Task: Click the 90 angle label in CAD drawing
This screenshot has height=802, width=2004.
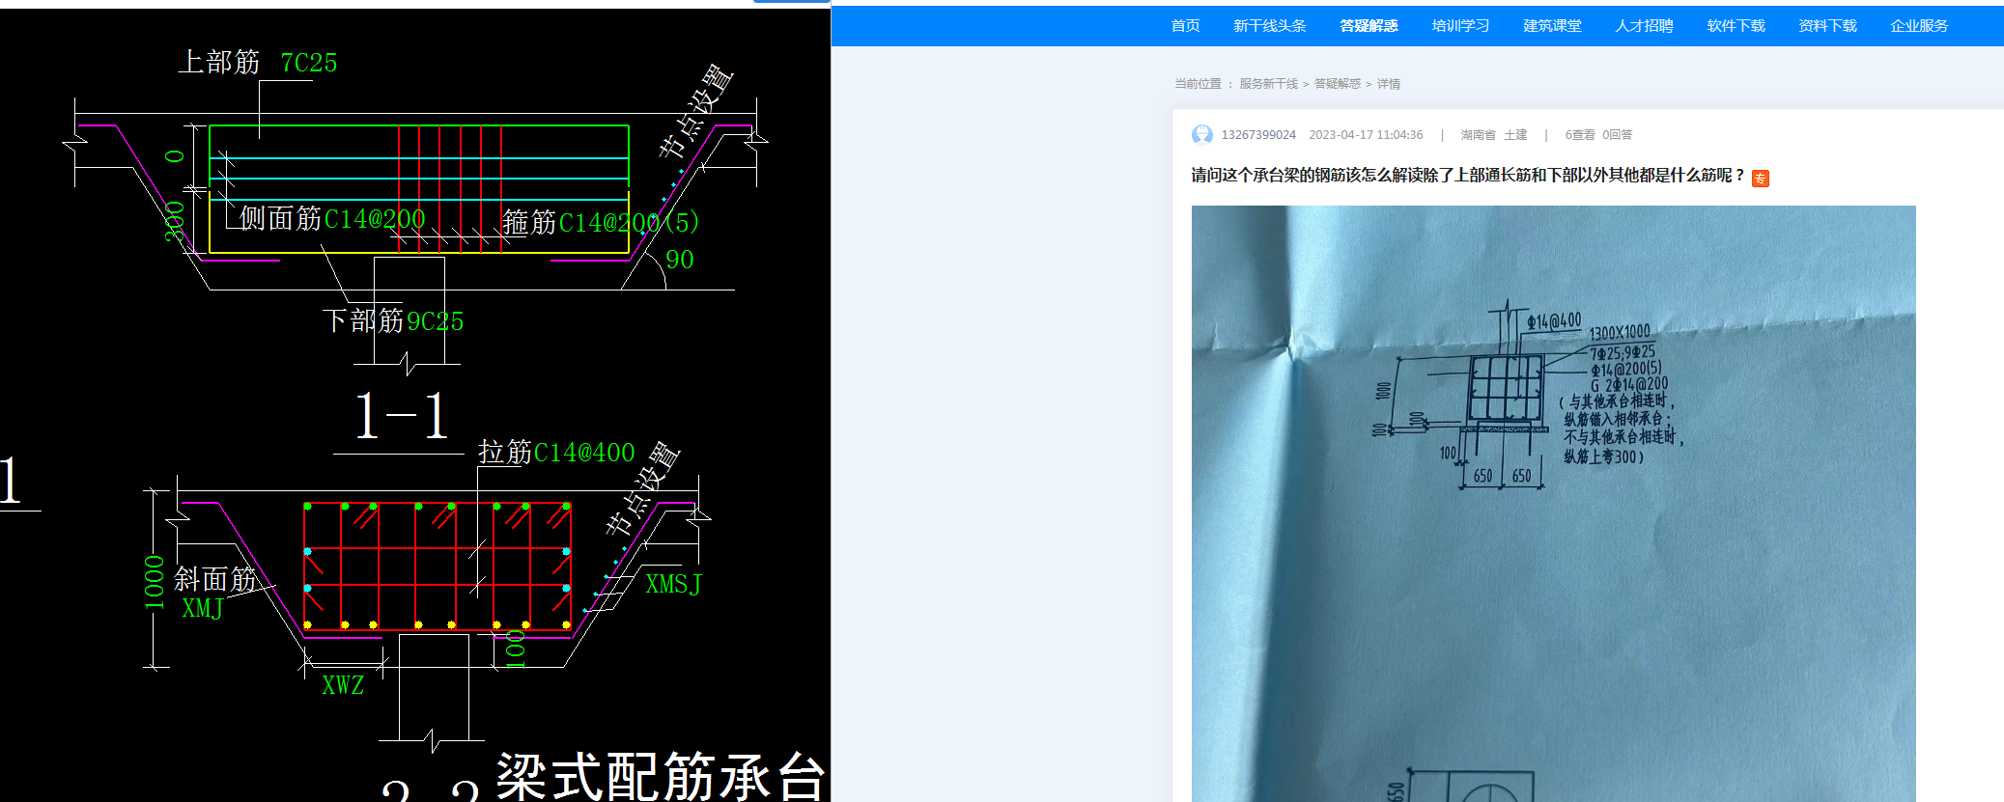Action: (x=680, y=260)
